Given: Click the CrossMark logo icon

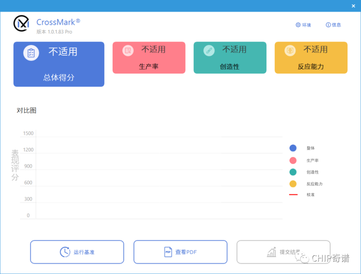Looking at the screenshot, I should coord(21,23).
